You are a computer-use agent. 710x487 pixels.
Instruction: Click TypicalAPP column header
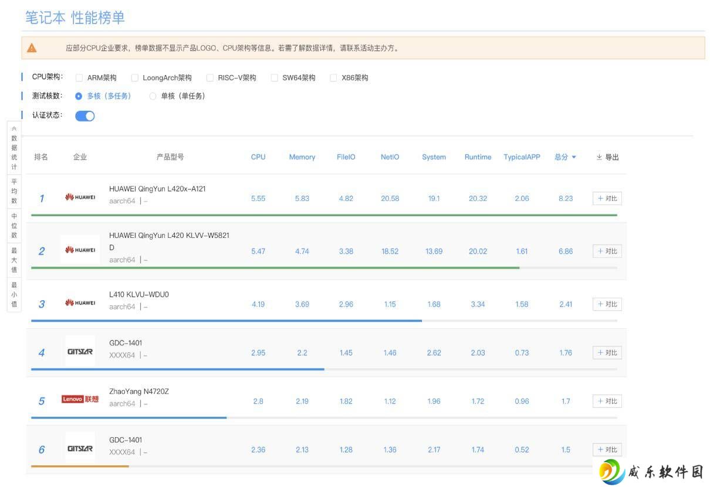pos(522,157)
